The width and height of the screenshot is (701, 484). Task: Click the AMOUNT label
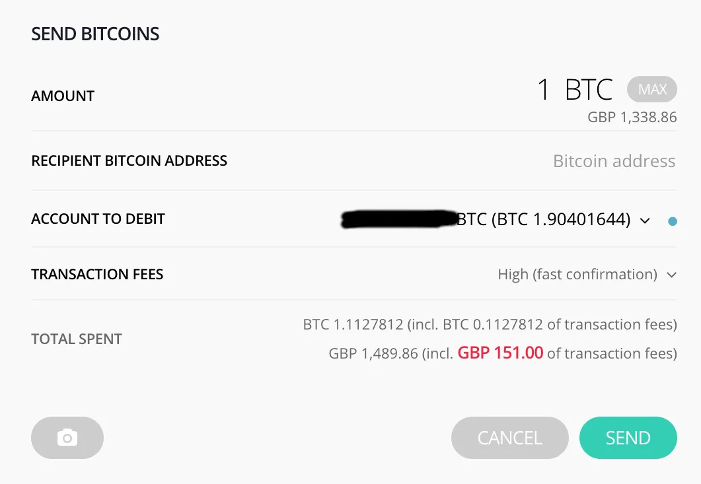point(63,96)
